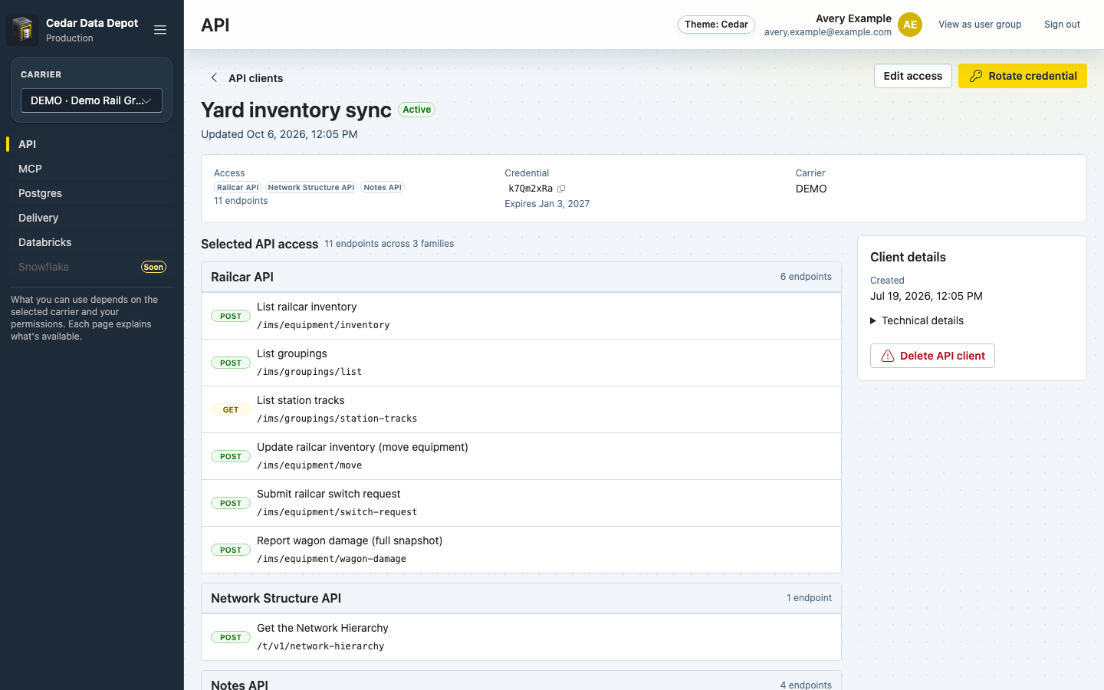This screenshot has width=1104, height=690.
Task: Click the Active status badge
Action: (x=417, y=110)
